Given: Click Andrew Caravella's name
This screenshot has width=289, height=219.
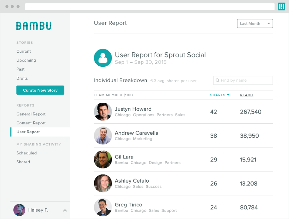Looking at the screenshot, I should point(137,133).
